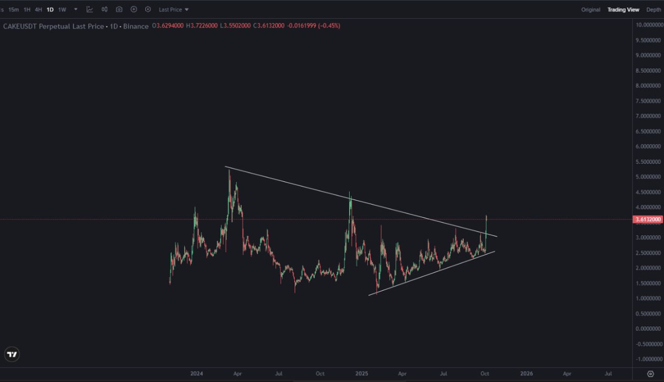Screen dimensions: 664x382
Task: Click the TradingView logo badge
Action: 12,355
